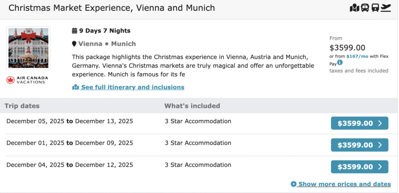399x193 pixels.
Task: Expand Show more prices and dates
Action: [344, 184]
